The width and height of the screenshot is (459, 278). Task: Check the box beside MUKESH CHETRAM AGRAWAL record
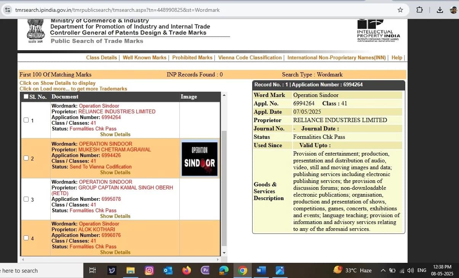pos(26,158)
